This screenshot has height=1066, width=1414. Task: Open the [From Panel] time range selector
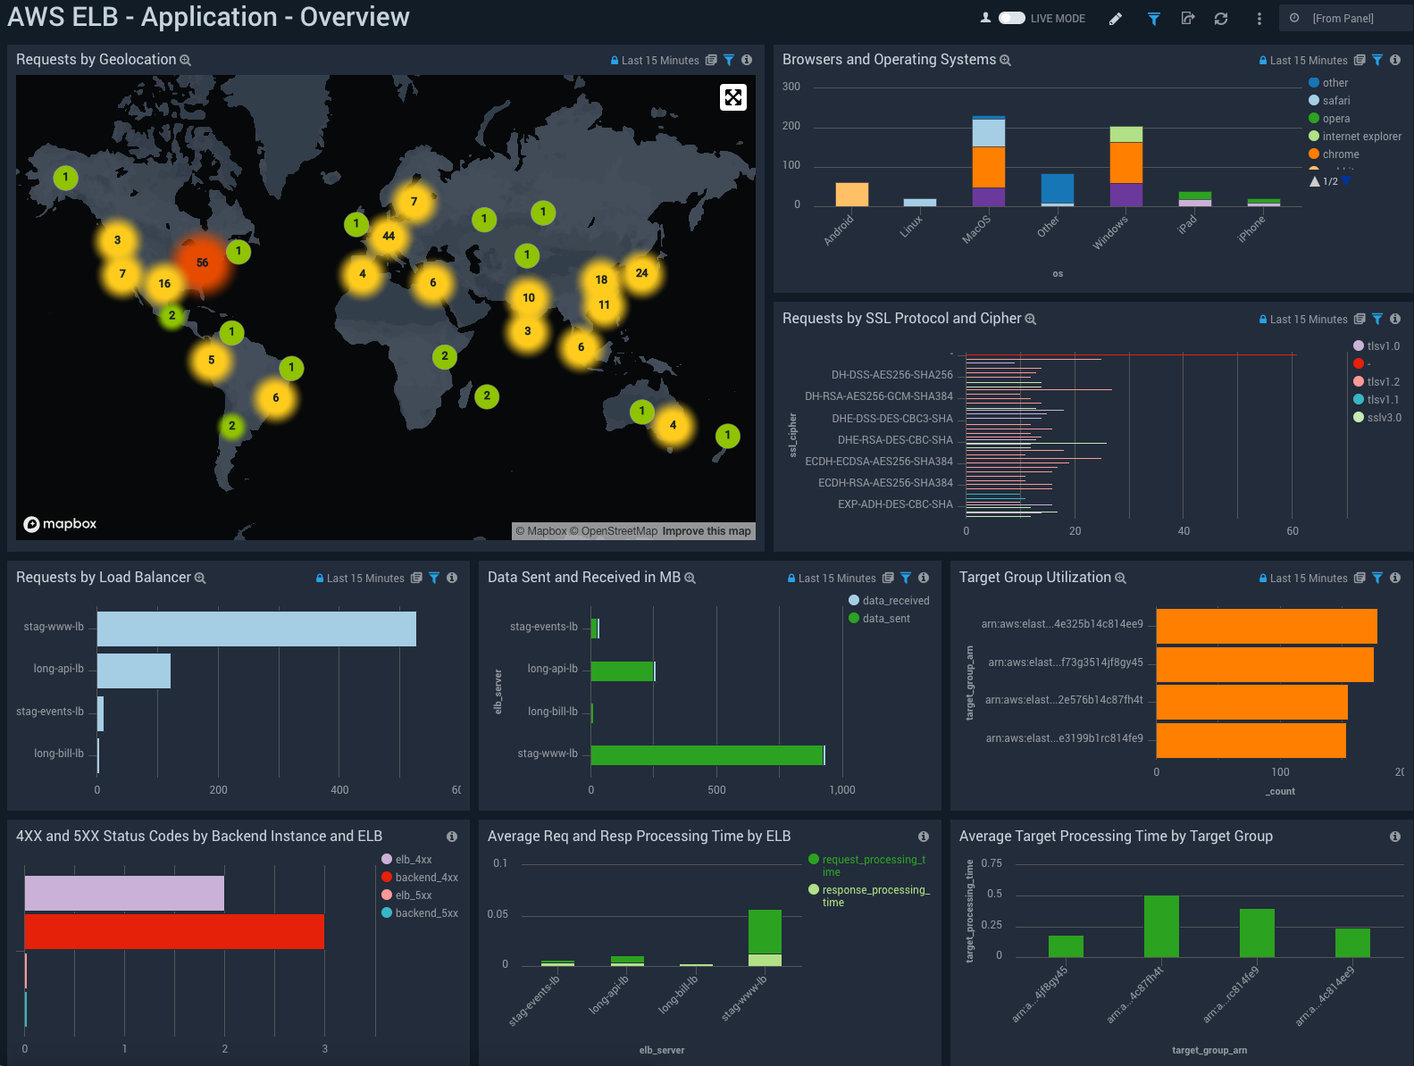click(1343, 19)
